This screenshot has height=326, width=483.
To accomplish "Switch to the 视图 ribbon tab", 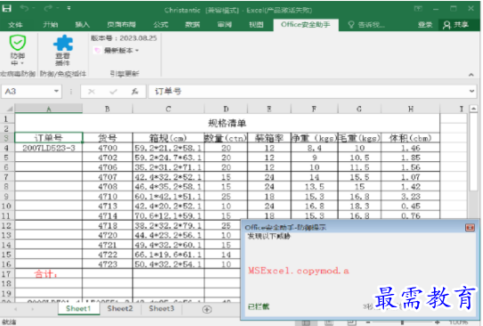I will click(x=257, y=25).
